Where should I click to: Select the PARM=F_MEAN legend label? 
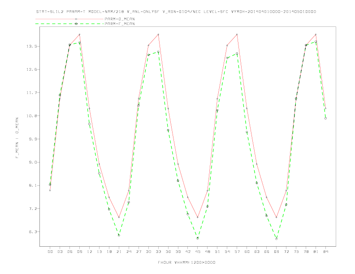[x=120, y=24]
